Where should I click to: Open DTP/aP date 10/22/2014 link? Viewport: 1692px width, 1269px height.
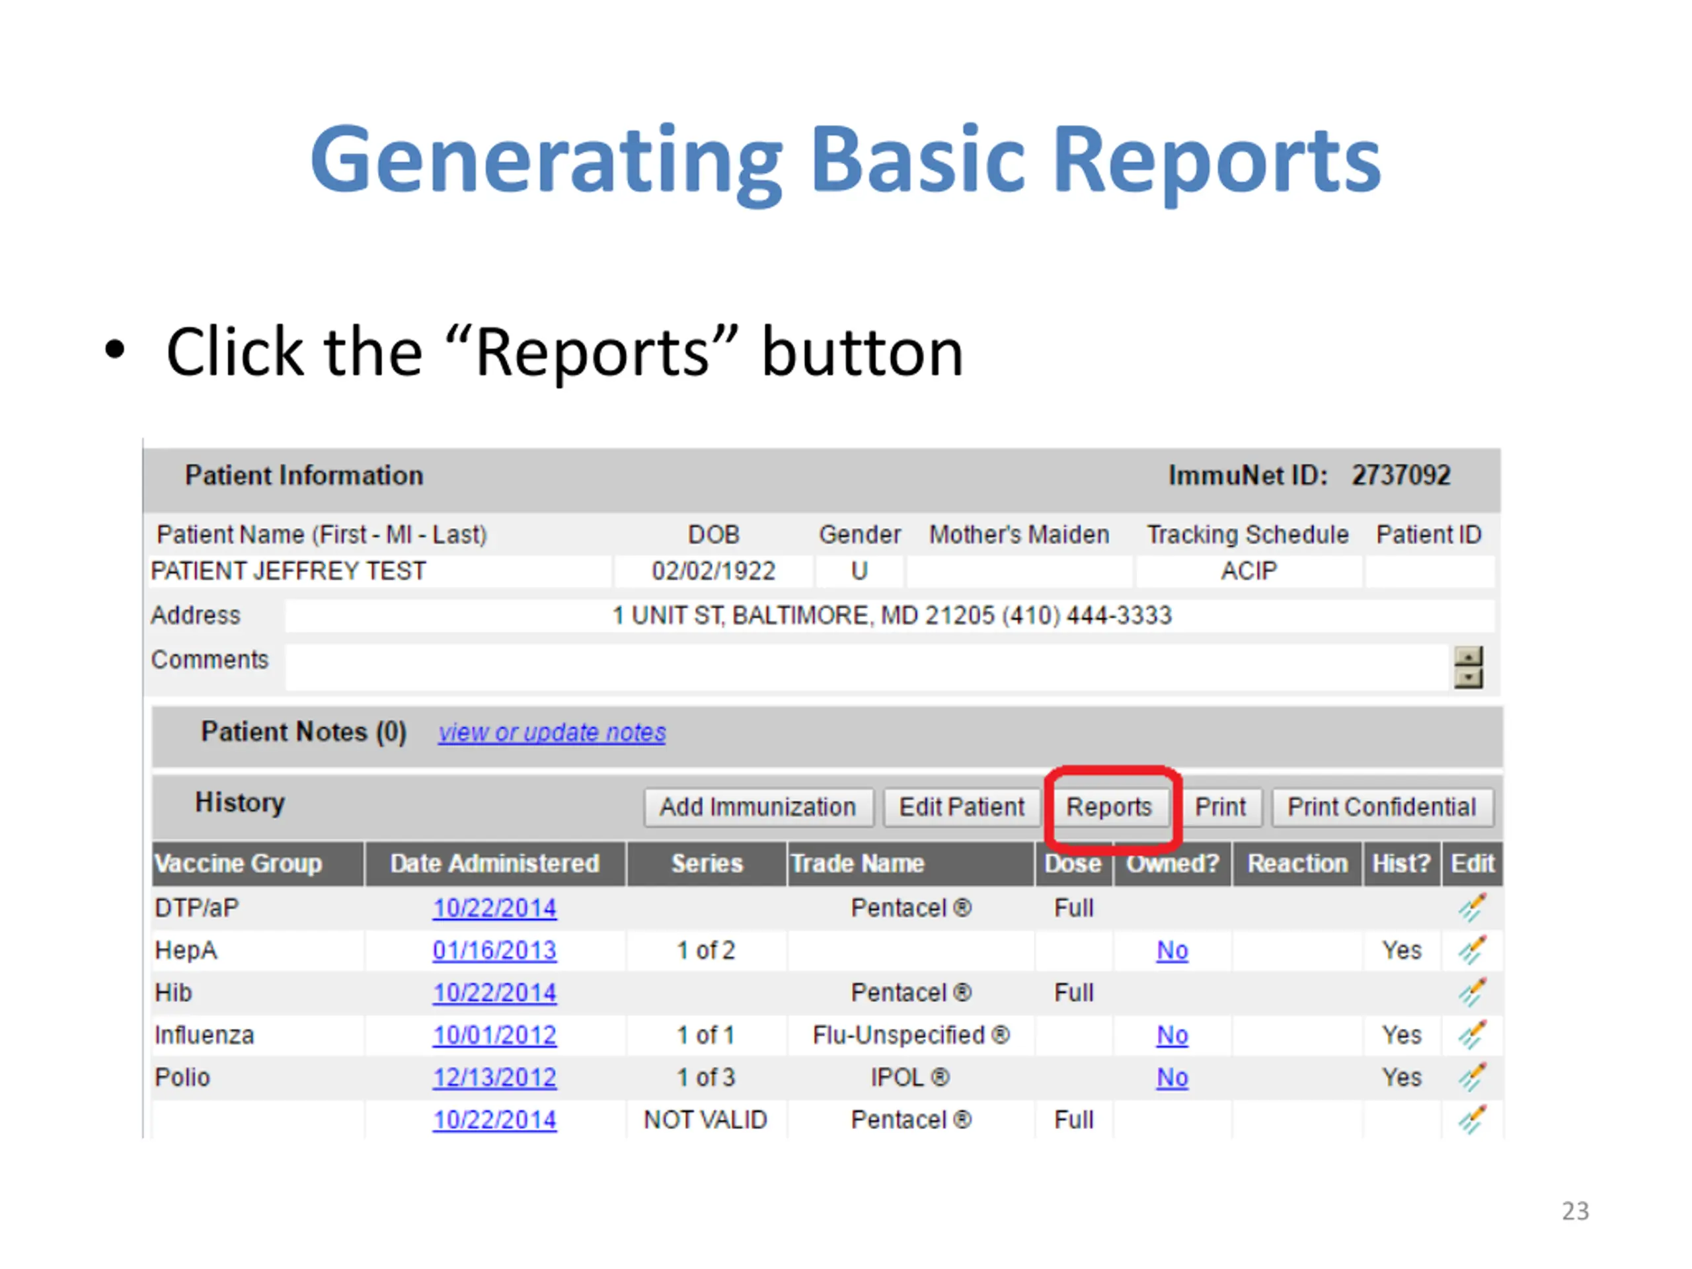(495, 909)
